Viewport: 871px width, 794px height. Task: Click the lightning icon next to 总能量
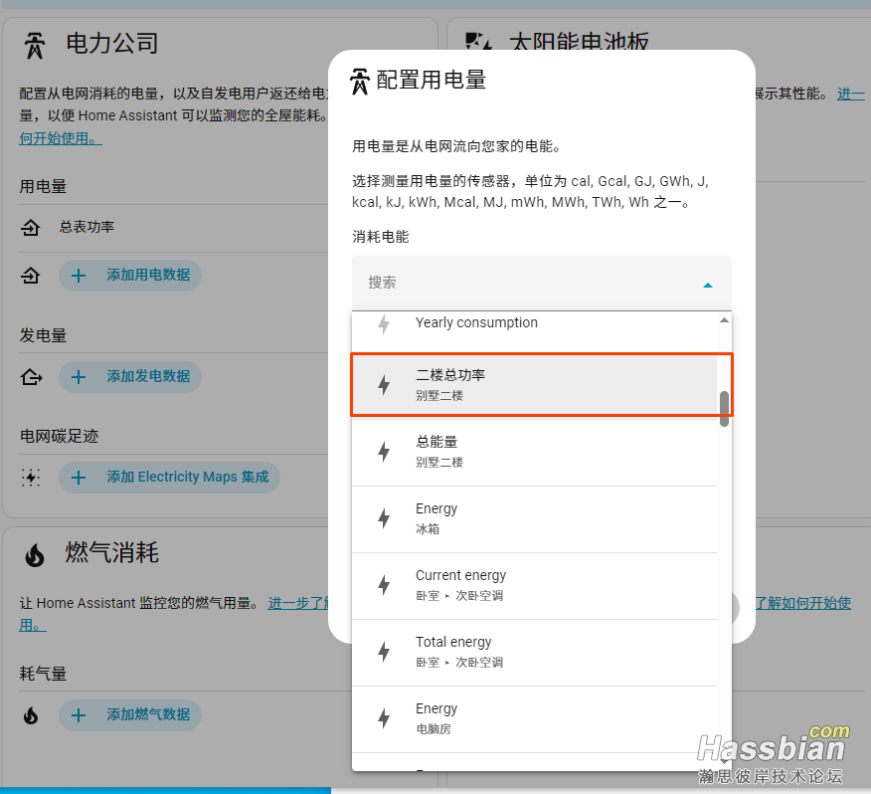click(x=384, y=452)
